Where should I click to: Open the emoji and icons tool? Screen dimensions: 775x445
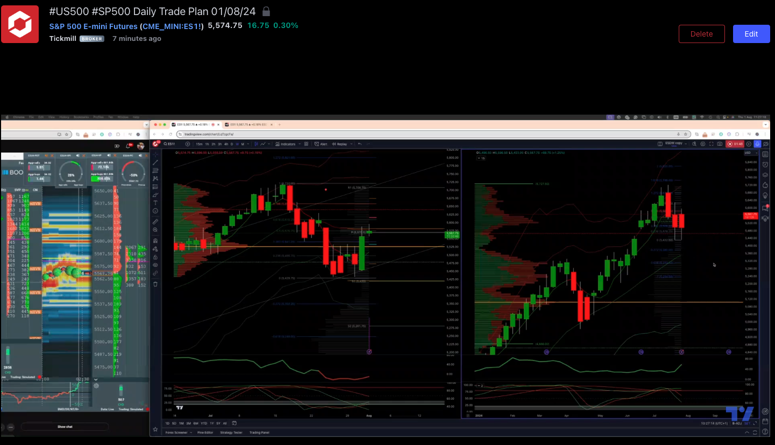(x=155, y=211)
